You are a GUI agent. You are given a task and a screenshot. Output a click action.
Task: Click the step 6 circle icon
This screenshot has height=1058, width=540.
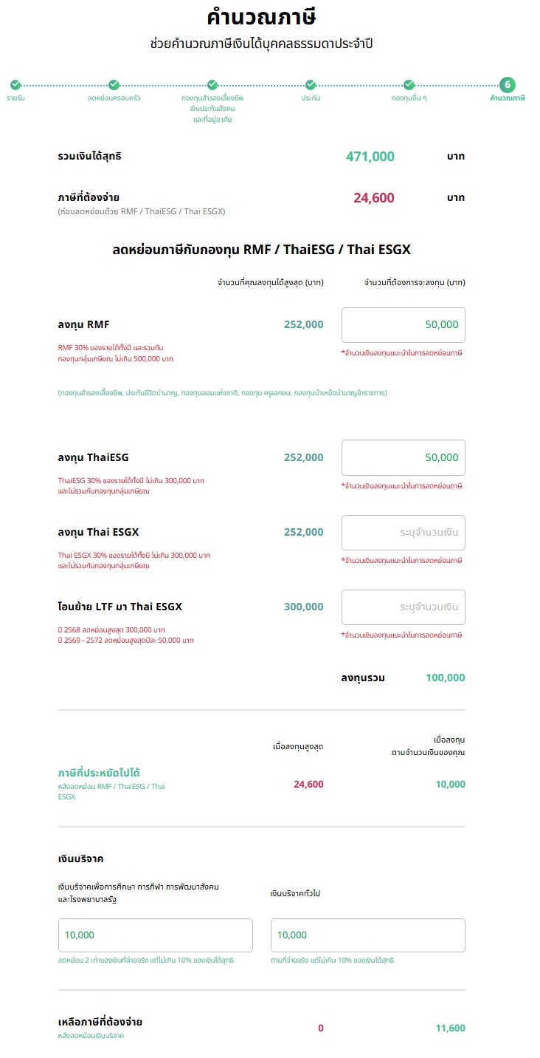pyautogui.click(x=507, y=85)
